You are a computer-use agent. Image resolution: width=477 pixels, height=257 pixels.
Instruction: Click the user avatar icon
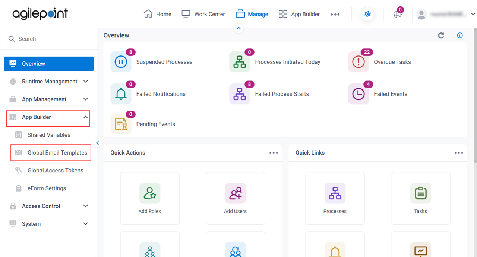click(421, 14)
